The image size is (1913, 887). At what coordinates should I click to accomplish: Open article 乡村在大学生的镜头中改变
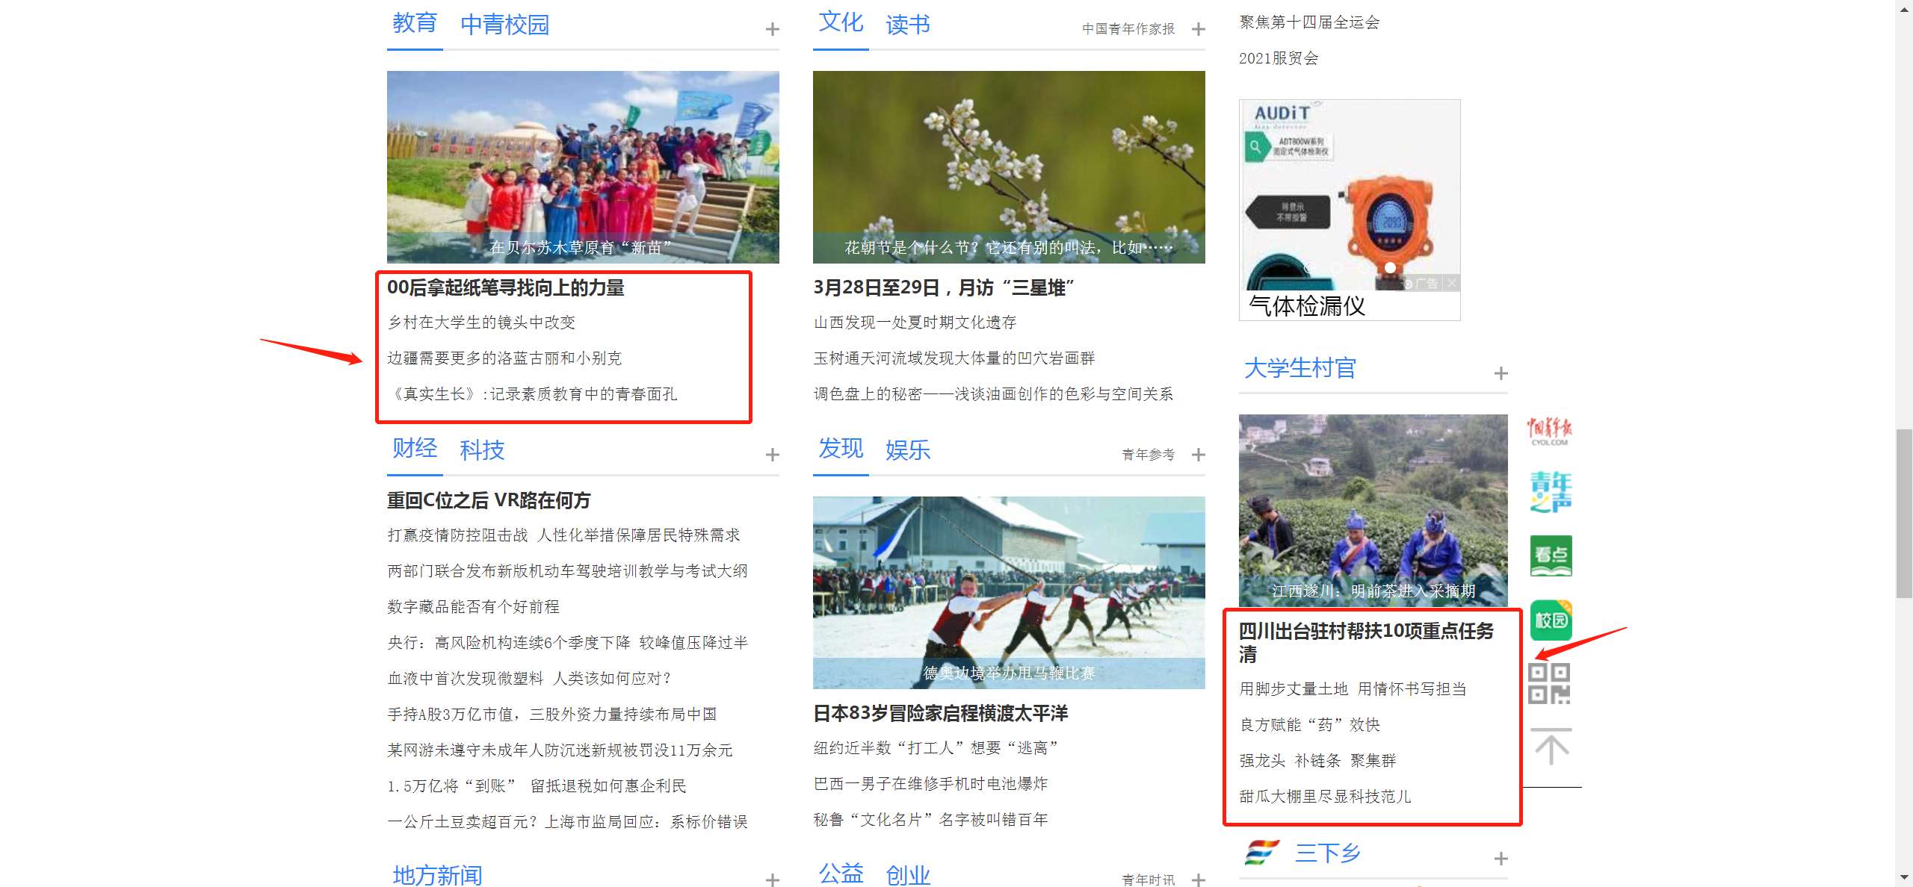(481, 323)
